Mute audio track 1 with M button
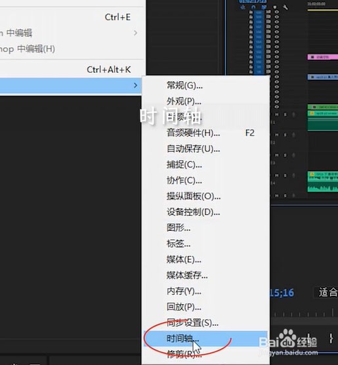Image resolution: width=338 pixels, height=365 pixels. (x=277, y=115)
